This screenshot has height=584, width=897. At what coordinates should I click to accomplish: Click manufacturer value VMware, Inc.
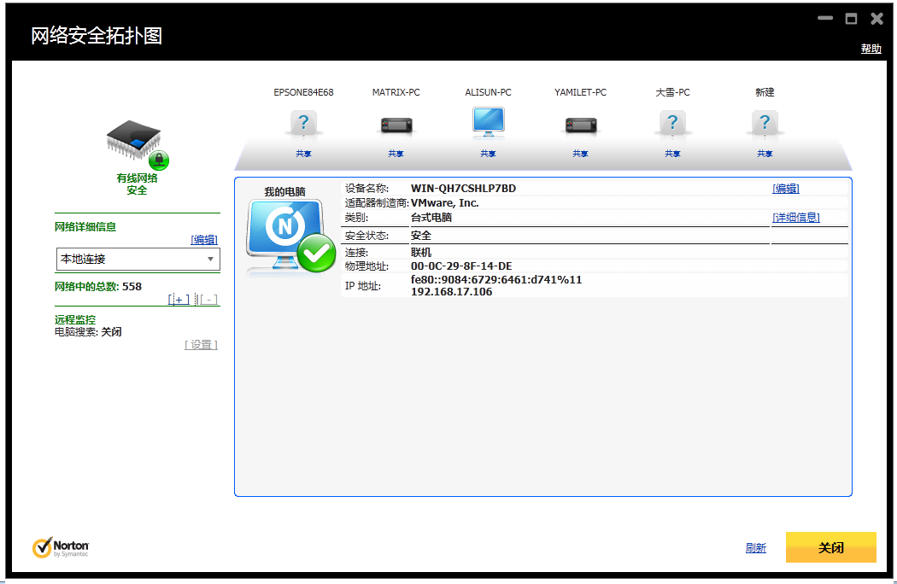point(444,203)
